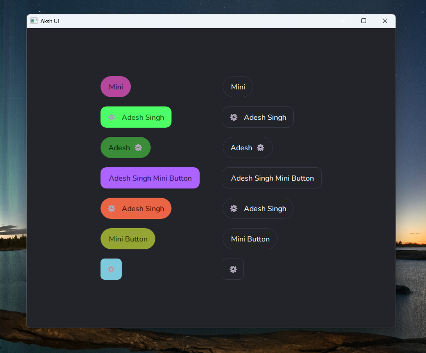Click the gear icon in dark green Adesh button

(138, 147)
